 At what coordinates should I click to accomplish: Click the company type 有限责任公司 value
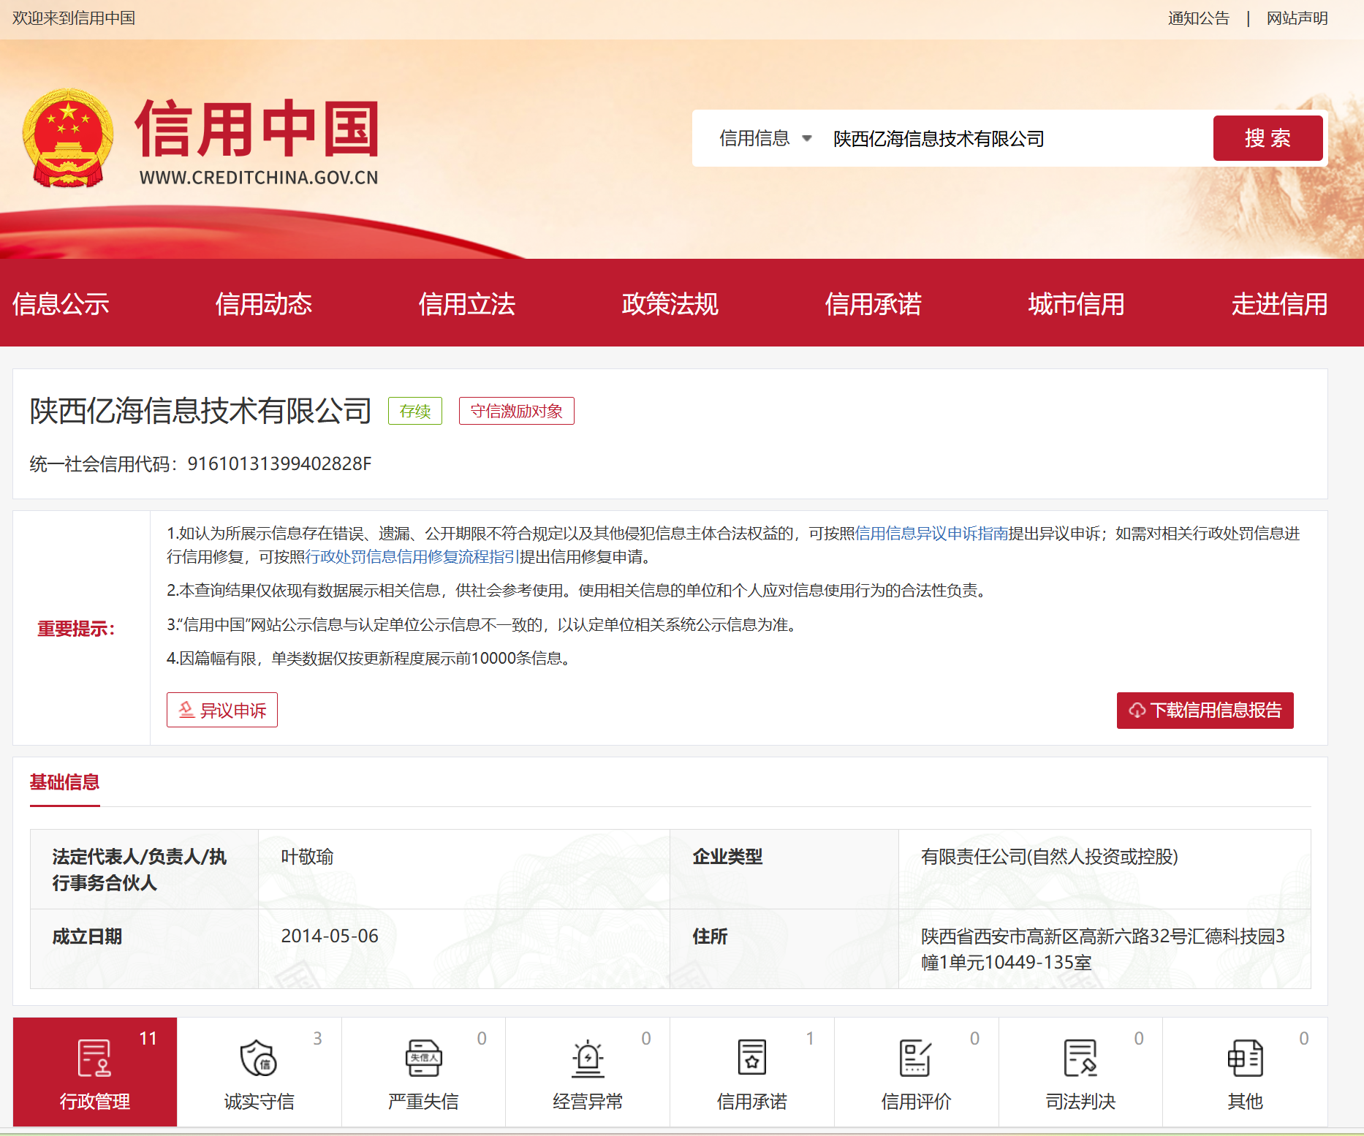pos(1050,857)
